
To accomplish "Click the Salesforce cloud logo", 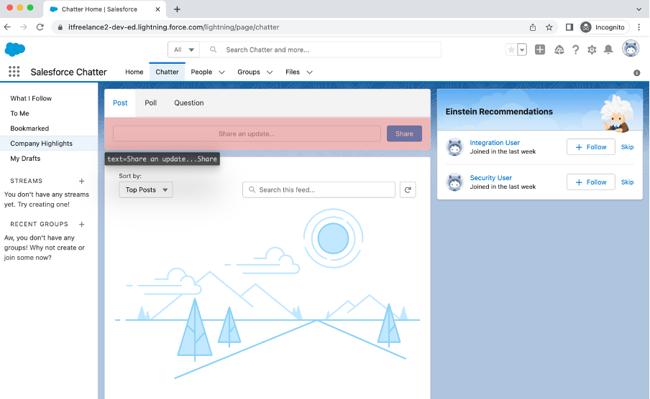I will 15,50.
